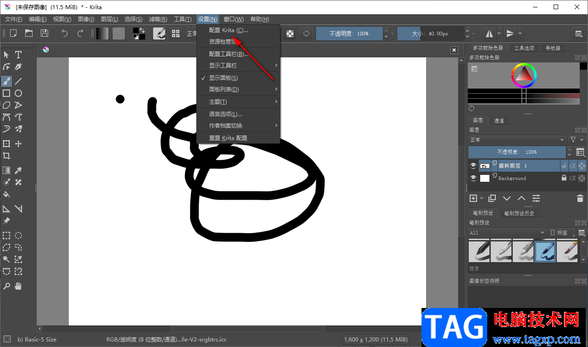This screenshot has height=347, width=588.
Task: Pick the Crop tool
Action: click(6, 156)
